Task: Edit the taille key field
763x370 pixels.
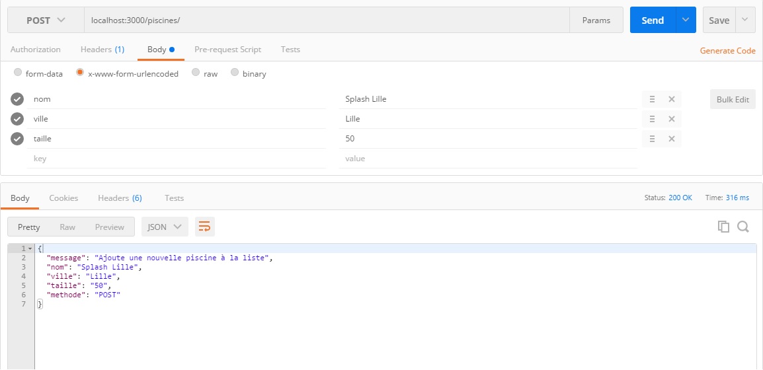Action: pyautogui.click(x=176, y=139)
